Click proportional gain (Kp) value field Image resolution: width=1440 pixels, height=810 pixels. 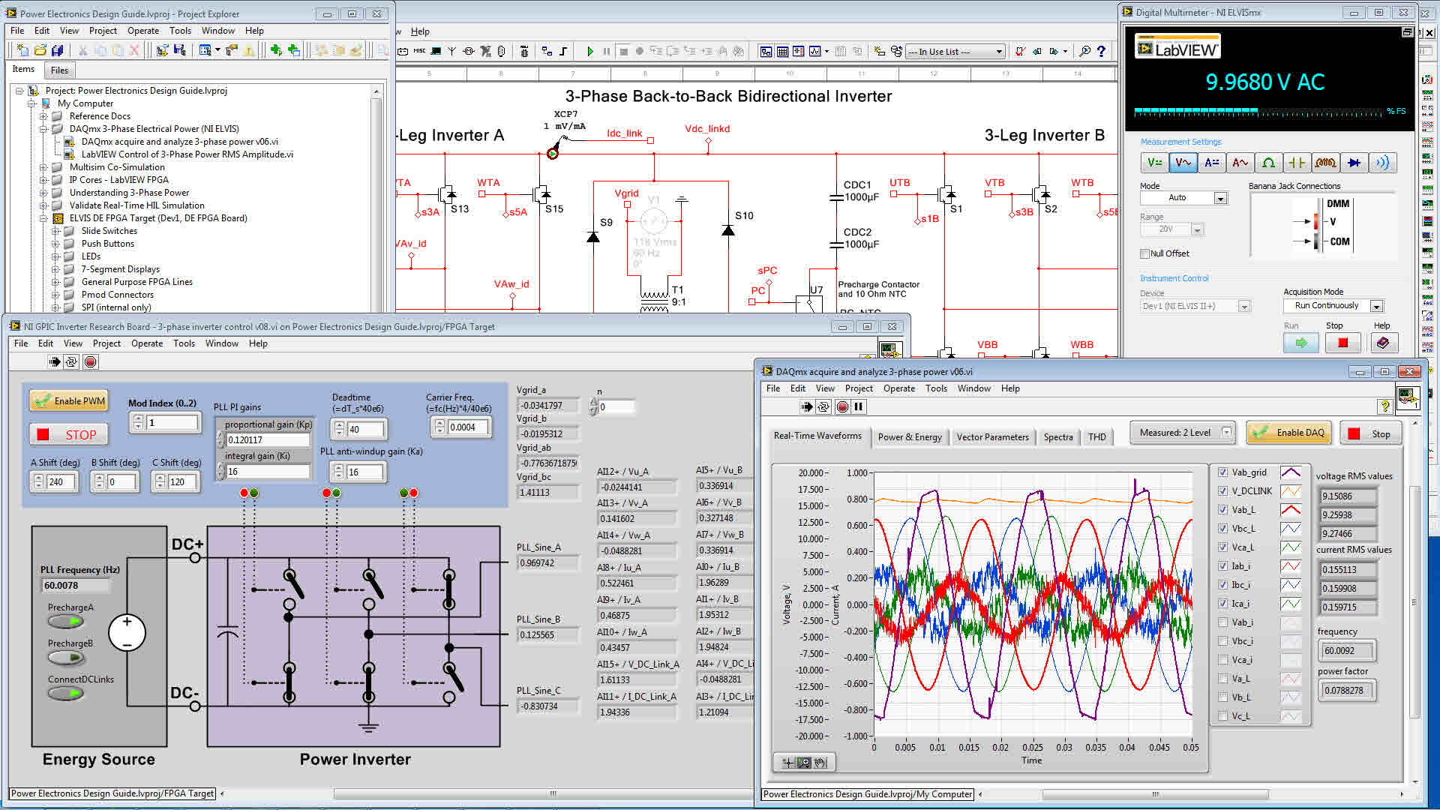(268, 440)
